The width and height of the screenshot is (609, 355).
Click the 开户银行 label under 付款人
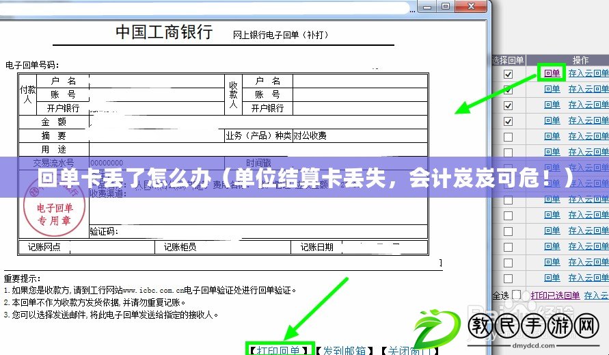click(x=63, y=108)
